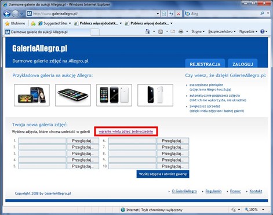Screen dimensions: 273x215
Task: Click Przeglądaj button for photo 4
Action: (83, 160)
